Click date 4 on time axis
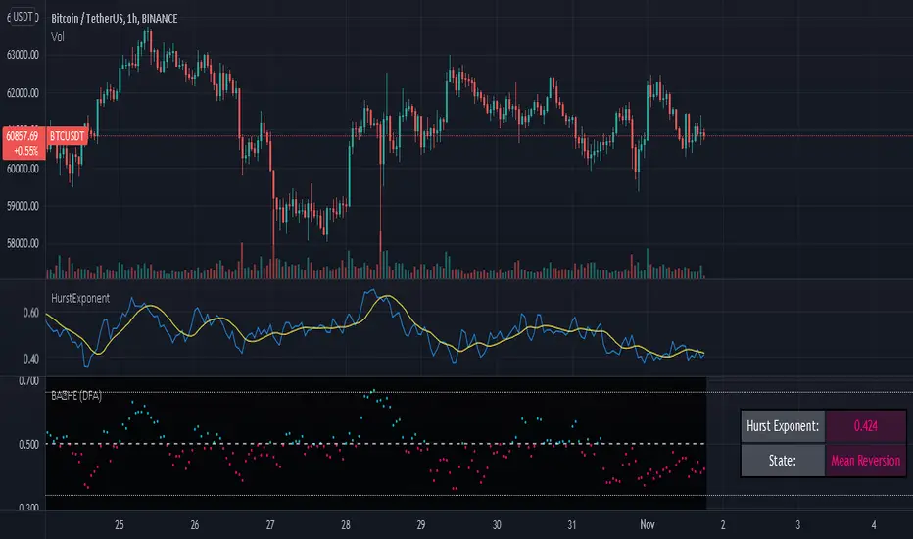Viewport: 913px width, 539px height. click(x=874, y=525)
